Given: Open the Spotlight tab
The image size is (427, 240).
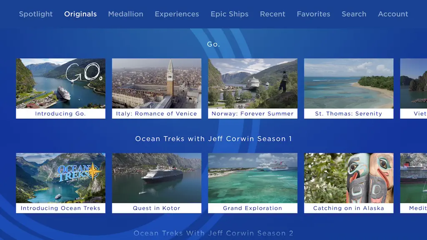Looking at the screenshot, I should coord(36,14).
